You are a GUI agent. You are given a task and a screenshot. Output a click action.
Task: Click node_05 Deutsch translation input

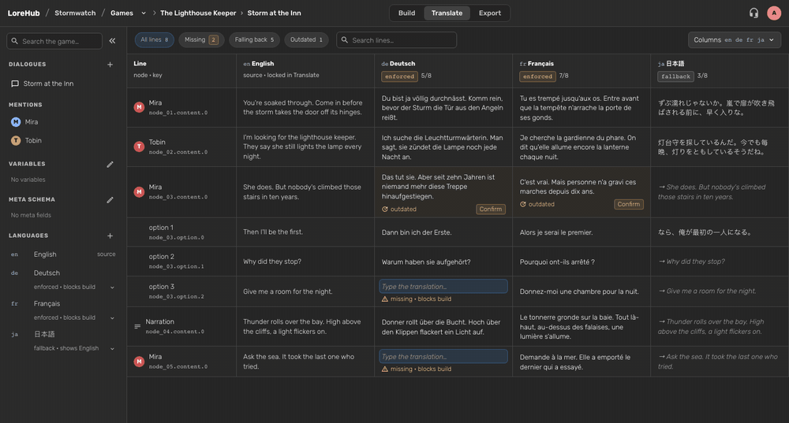click(x=443, y=356)
